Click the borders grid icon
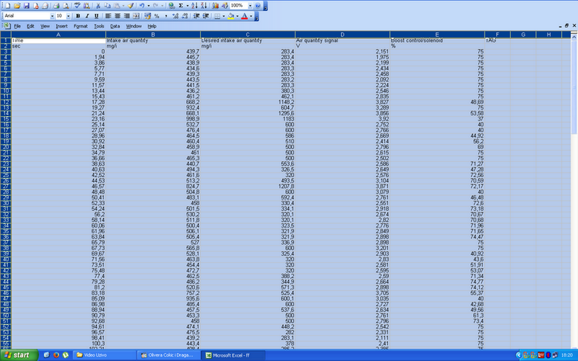578x361 pixels. (217, 16)
